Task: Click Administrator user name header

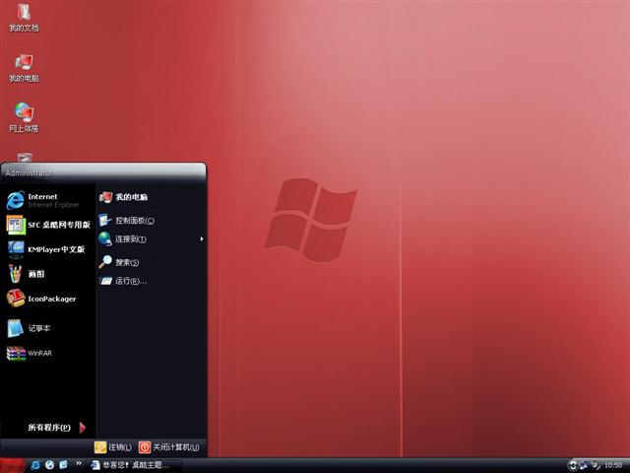Action: 29,173
